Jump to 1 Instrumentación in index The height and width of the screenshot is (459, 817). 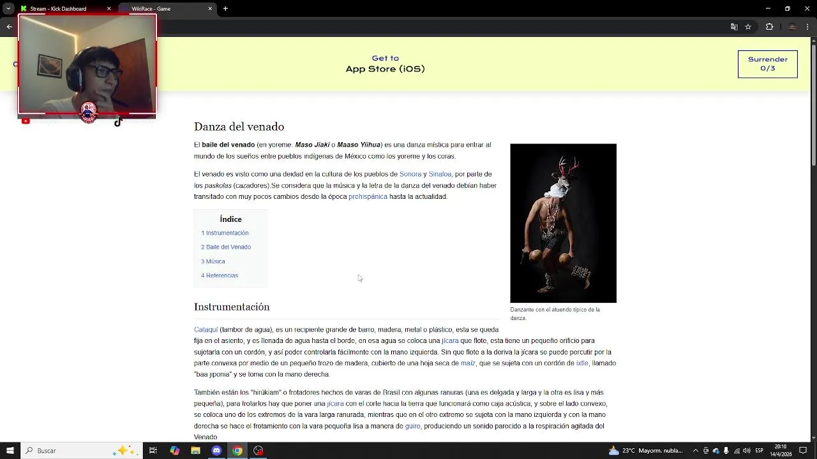click(225, 233)
